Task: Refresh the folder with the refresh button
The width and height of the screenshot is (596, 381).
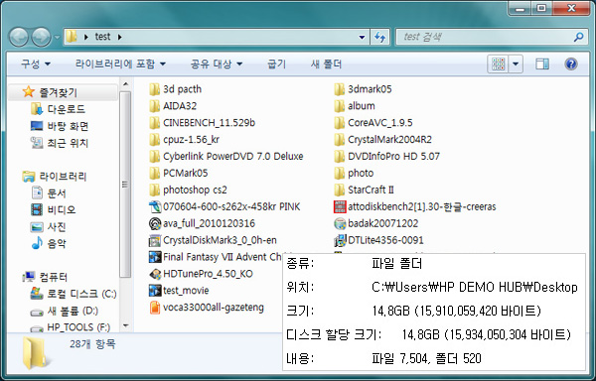Action: (379, 37)
